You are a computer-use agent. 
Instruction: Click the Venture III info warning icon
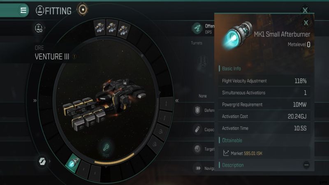[x=74, y=56]
